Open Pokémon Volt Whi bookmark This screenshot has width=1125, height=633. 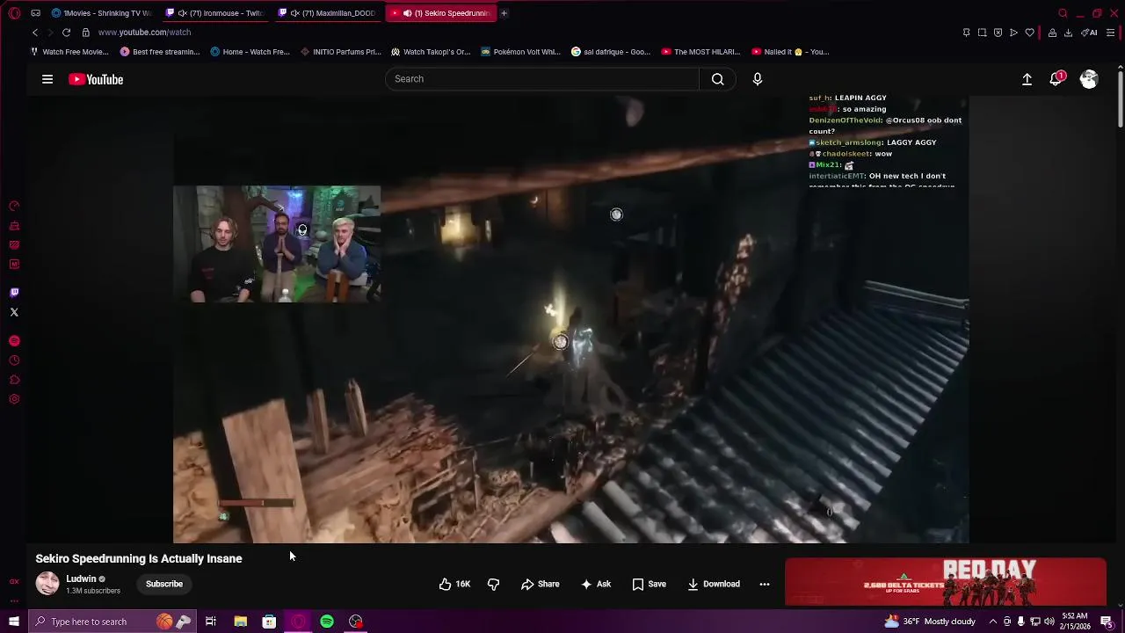(x=520, y=52)
